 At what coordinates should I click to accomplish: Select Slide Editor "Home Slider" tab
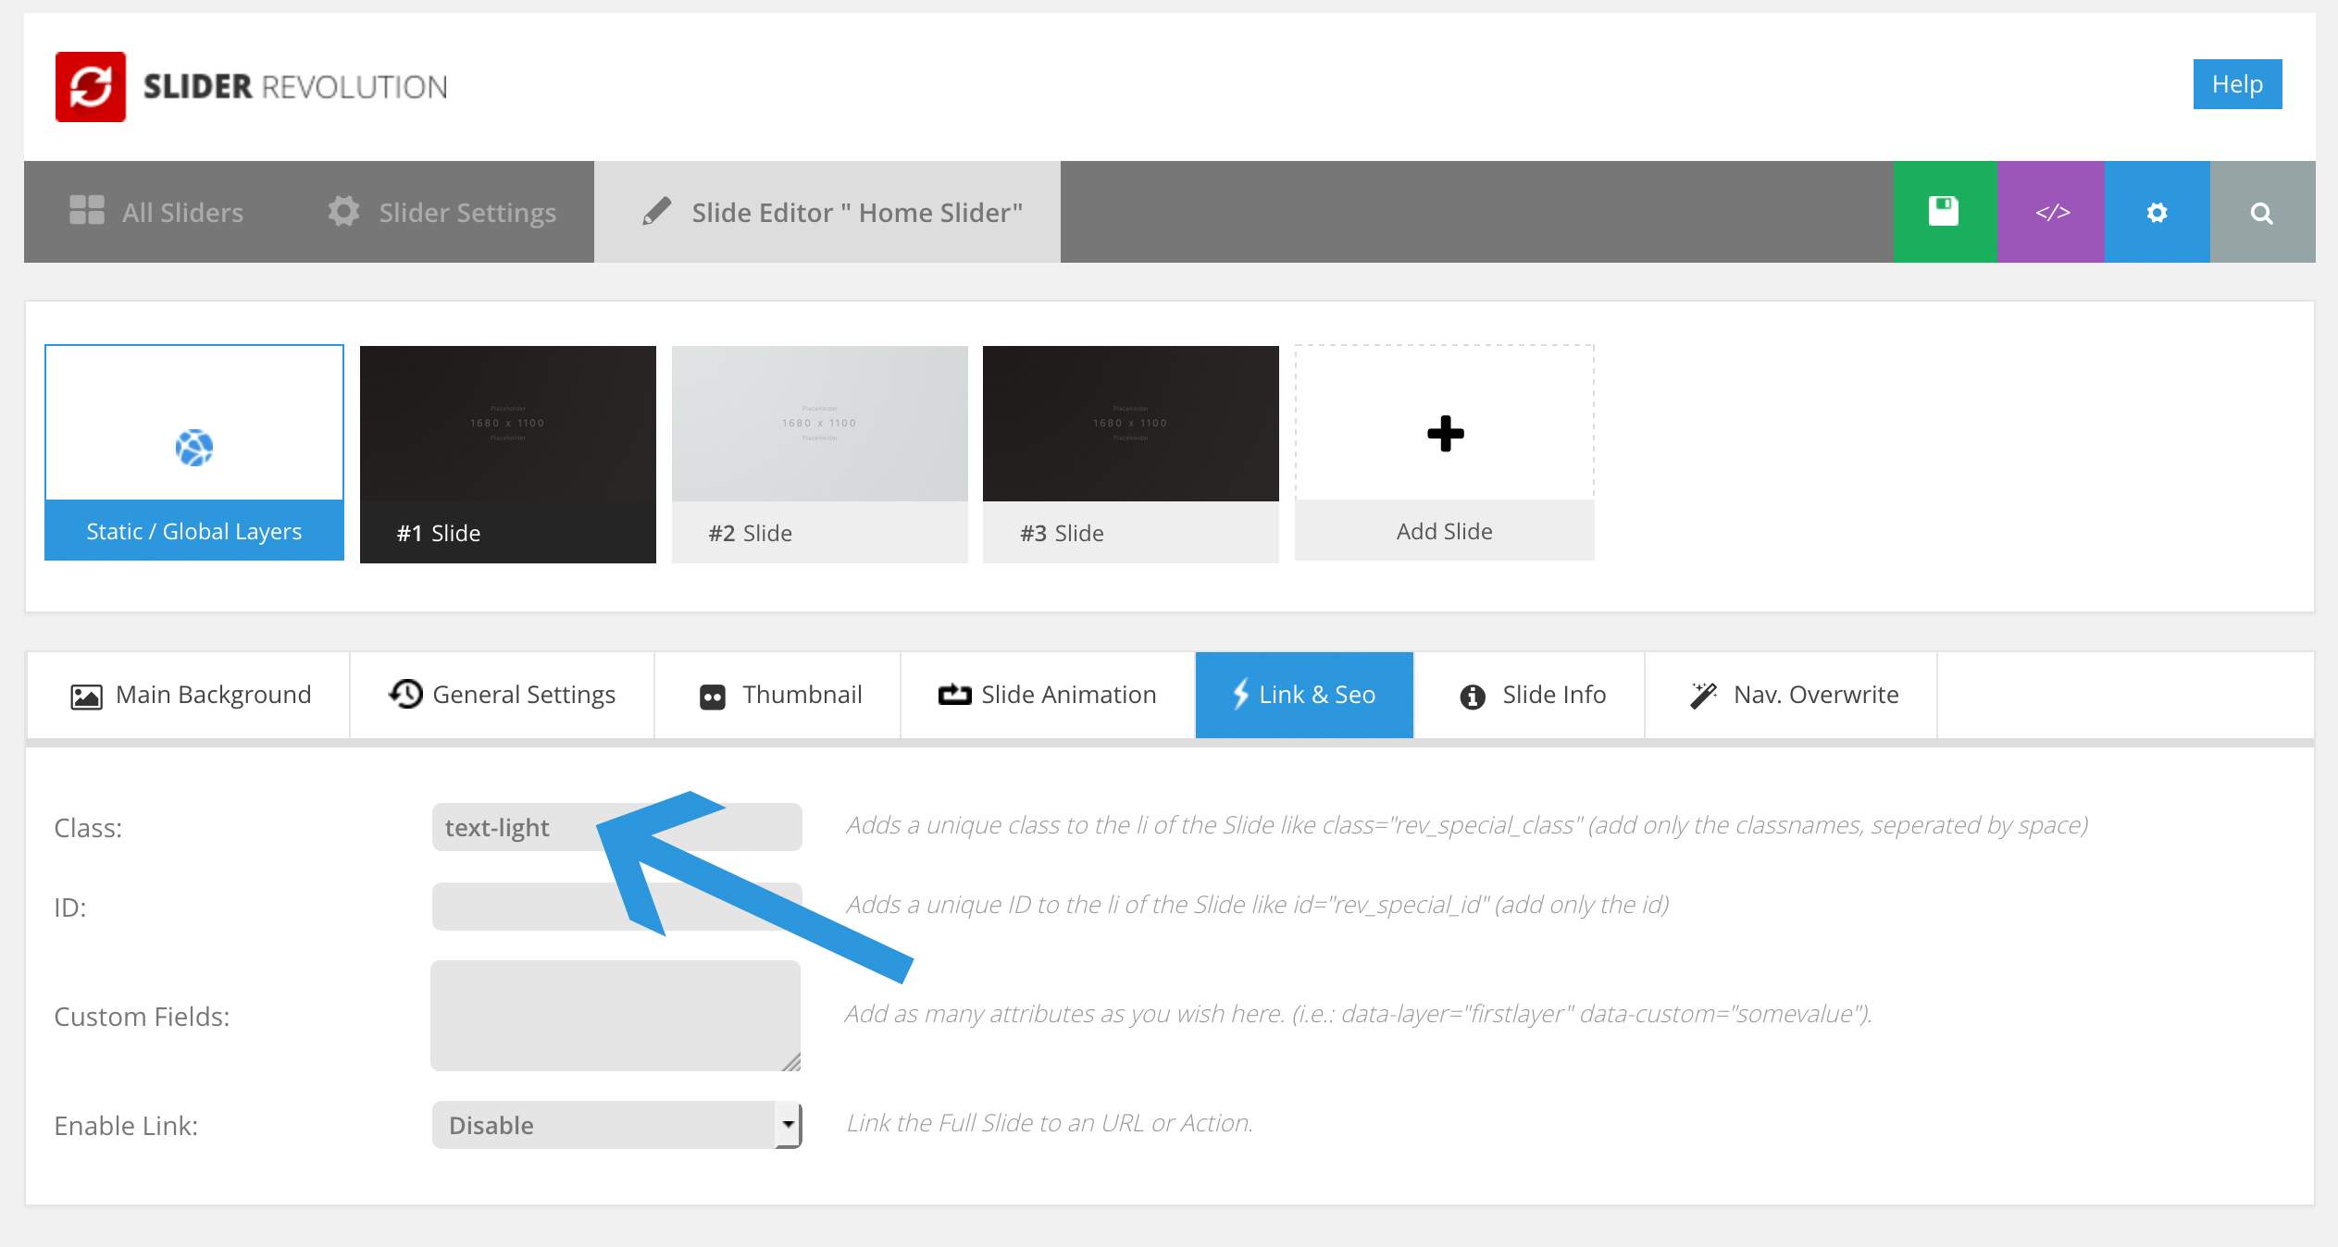point(827,212)
